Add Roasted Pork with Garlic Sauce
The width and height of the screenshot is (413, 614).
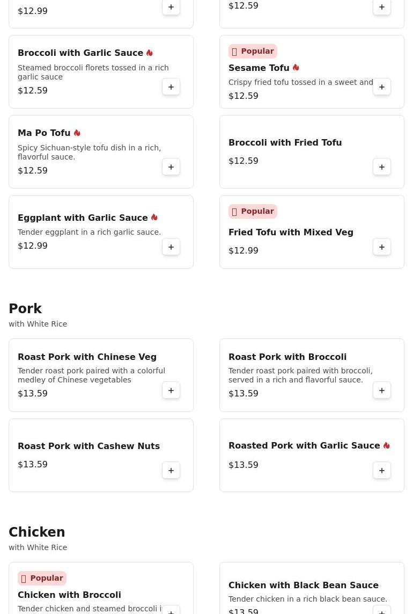382,471
